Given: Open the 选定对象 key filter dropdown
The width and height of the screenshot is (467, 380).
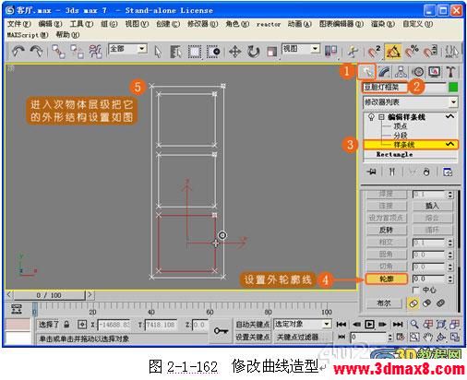Looking at the screenshot, I should coord(302,324).
